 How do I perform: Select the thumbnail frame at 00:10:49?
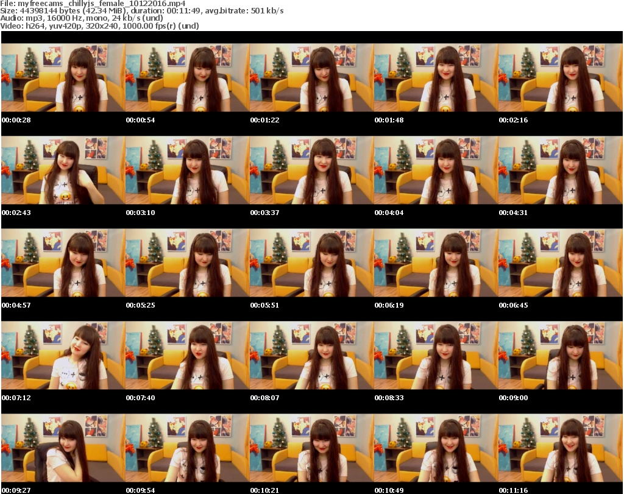tap(436, 448)
